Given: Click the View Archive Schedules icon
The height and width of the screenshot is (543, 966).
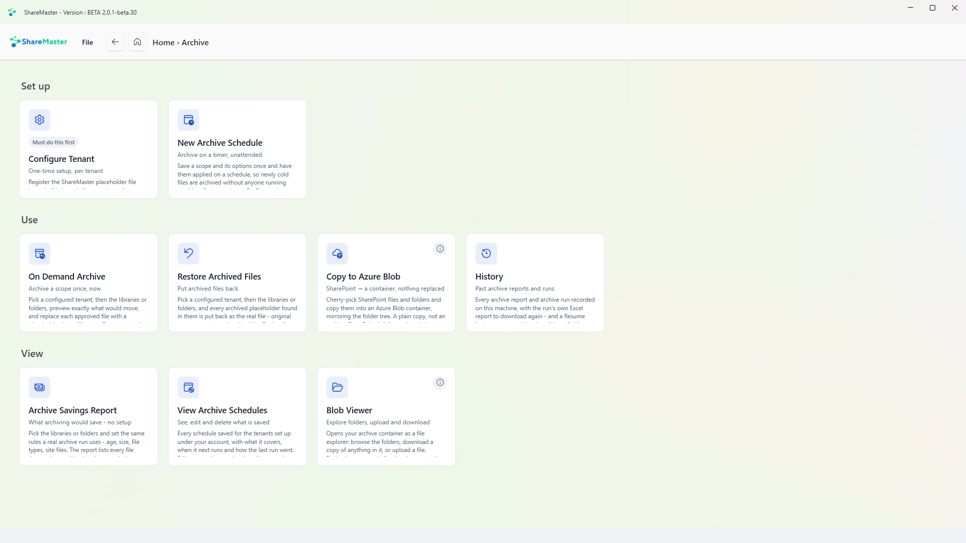Looking at the screenshot, I should tap(188, 387).
